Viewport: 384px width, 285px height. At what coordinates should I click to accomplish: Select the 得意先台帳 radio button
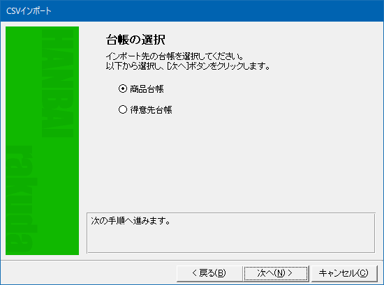click(x=123, y=109)
